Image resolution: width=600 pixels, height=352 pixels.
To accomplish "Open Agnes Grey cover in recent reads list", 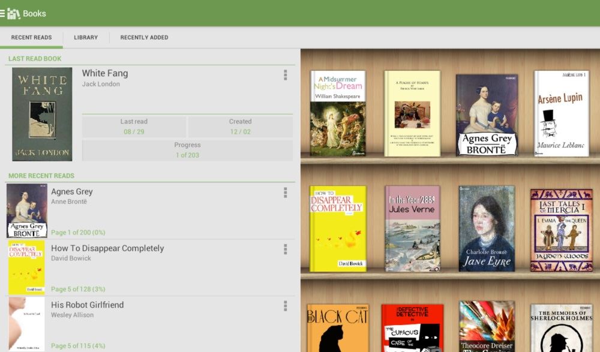I will click(27, 211).
